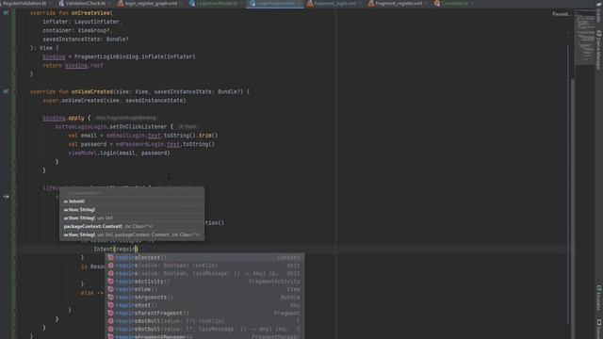Open the Device Manager side panel
Viewport: 603px width, 339px height.
click(599, 50)
